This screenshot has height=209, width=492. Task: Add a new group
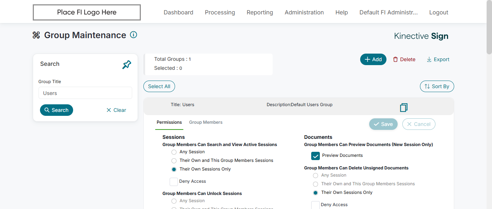pos(373,59)
